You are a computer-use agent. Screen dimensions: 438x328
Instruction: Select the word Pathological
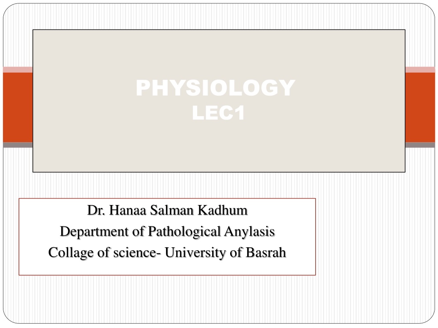click(184, 231)
